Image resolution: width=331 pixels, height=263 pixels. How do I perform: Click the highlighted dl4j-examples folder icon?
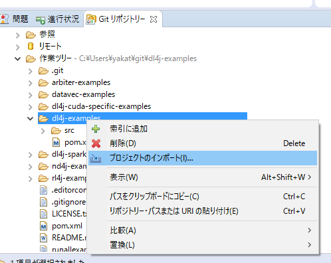coord(43,119)
